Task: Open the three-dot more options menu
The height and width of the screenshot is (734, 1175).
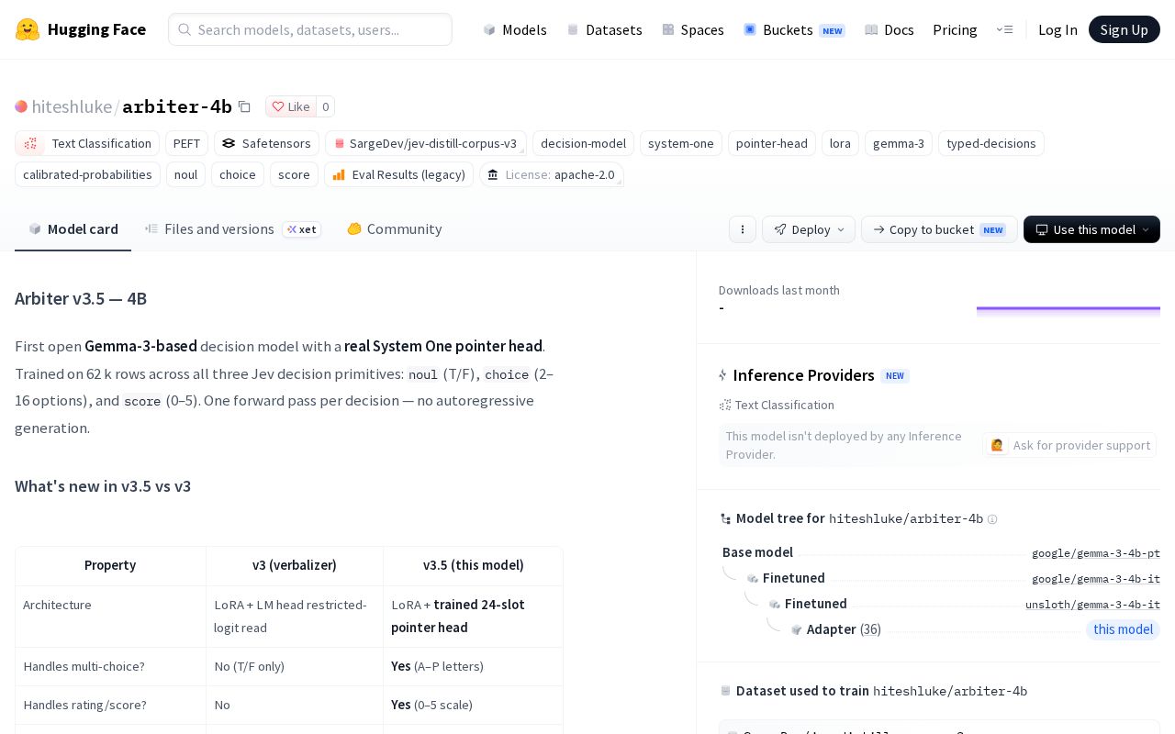Action: click(x=743, y=229)
